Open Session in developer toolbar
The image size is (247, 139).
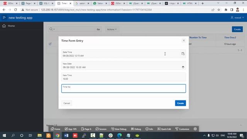[x=101, y=129]
